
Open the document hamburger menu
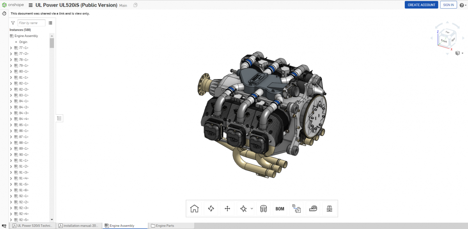(x=30, y=5)
